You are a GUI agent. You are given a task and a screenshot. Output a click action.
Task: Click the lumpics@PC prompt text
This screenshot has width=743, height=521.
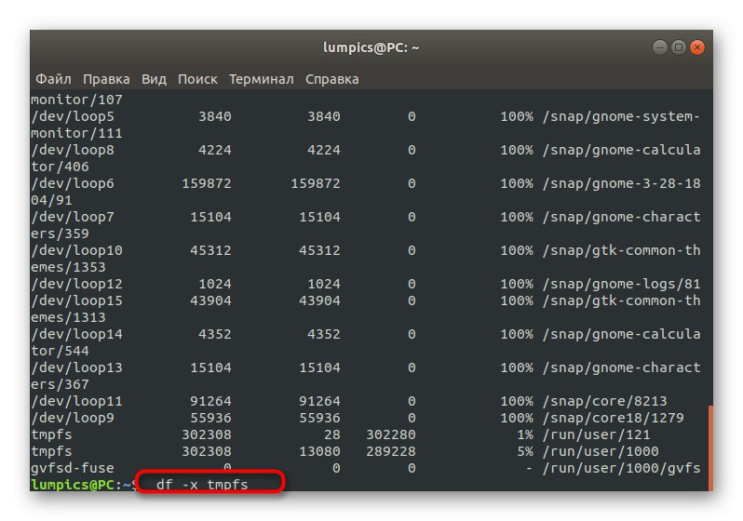pyautogui.click(x=73, y=485)
